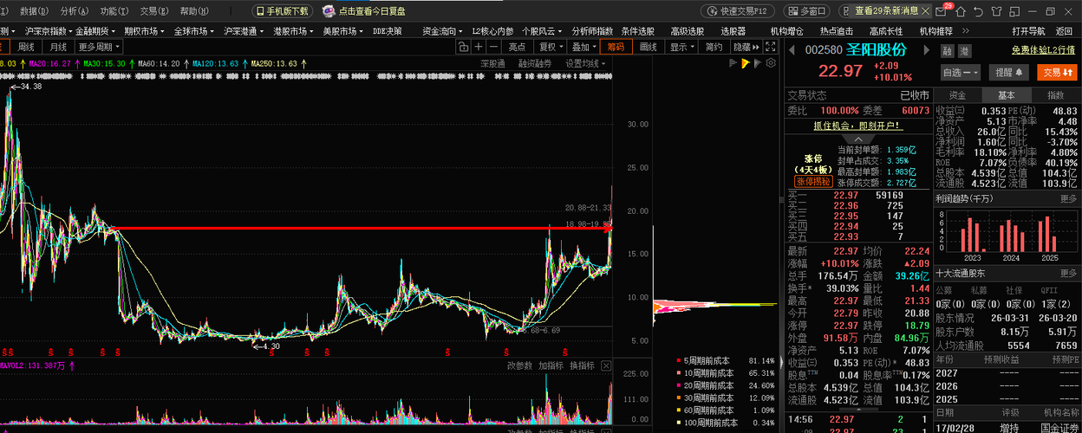
Task: Click the yellow flag icon above chip panel
Action: tap(745, 63)
